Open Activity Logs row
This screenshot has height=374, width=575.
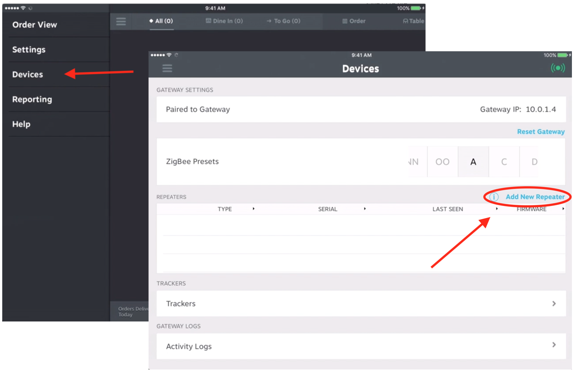click(361, 346)
